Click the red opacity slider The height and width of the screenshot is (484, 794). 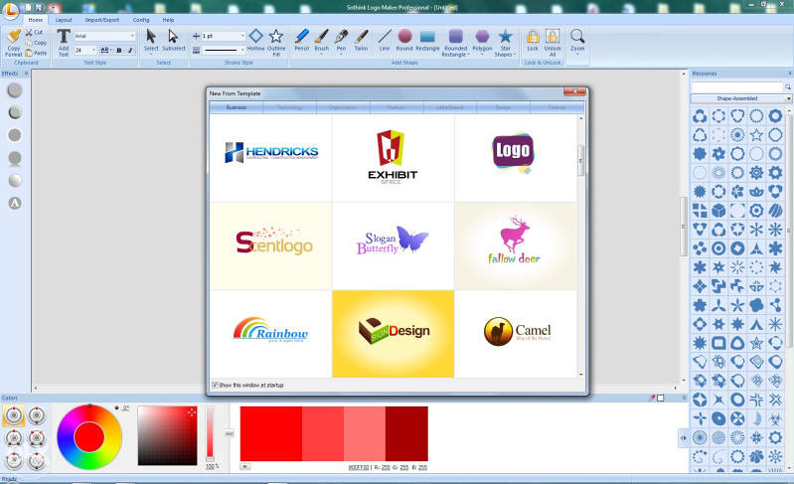(210, 433)
